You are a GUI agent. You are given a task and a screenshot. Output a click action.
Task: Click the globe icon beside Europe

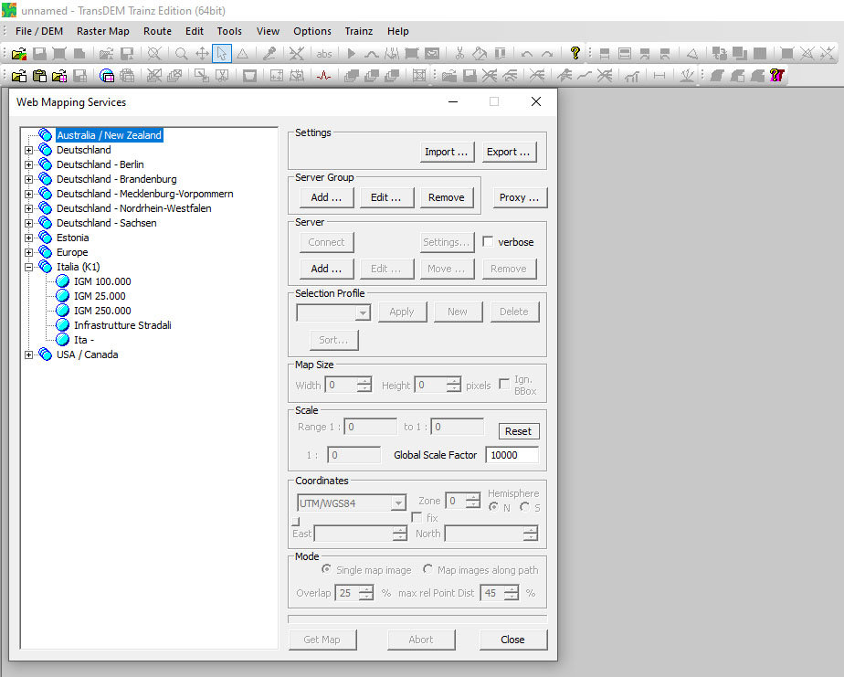46,252
